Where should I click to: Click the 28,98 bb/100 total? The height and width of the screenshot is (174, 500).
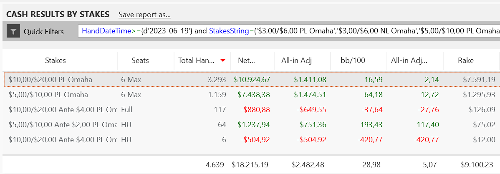[371, 165]
